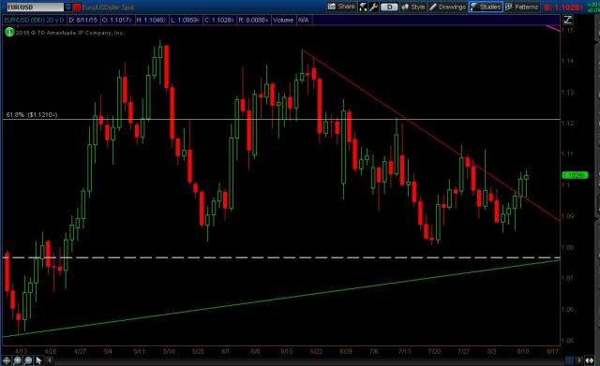Click the R: range value cell

[253, 20]
